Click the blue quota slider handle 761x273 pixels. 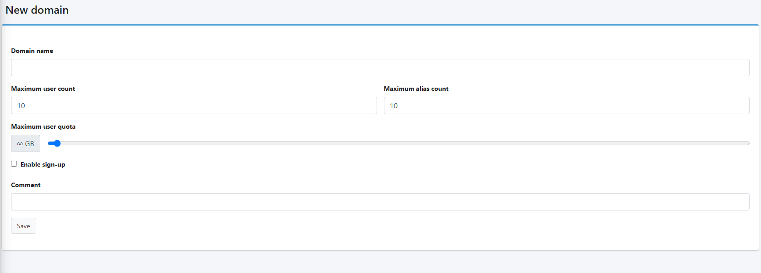point(57,143)
